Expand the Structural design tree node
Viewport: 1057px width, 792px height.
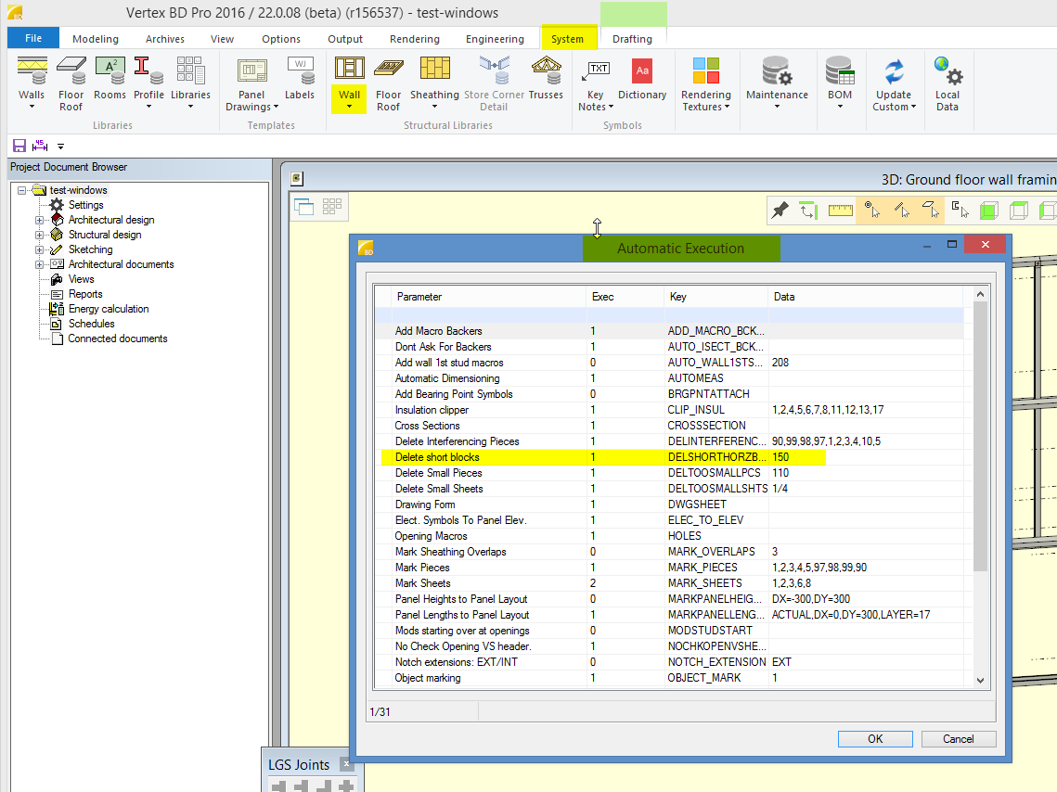[x=39, y=235]
